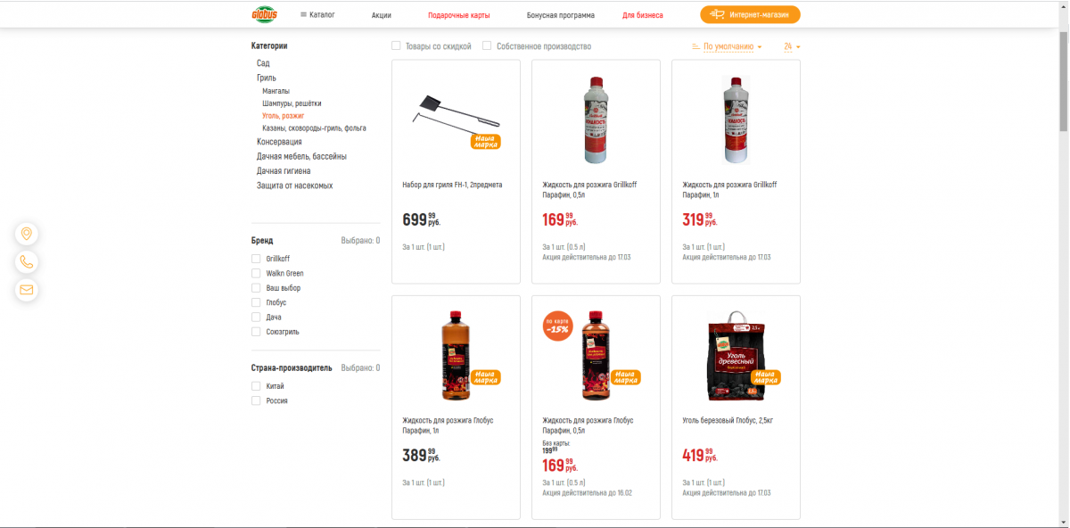Viewport: 1070px width, 528px height.
Task: Click the Globus logo icon
Action: [265, 14]
